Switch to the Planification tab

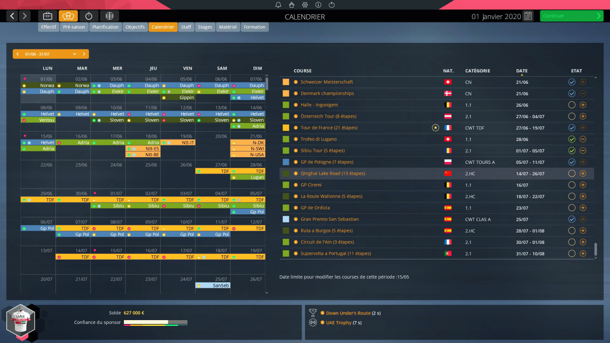105,27
